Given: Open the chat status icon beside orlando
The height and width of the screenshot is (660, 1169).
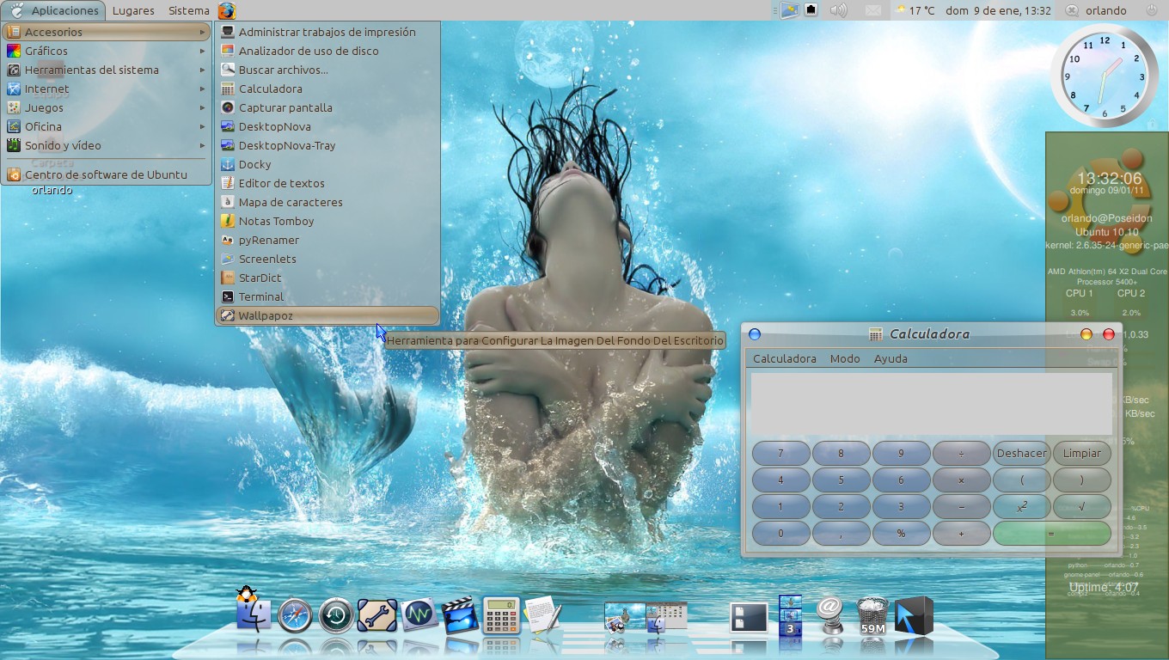Looking at the screenshot, I should (x=1072, y=10).
